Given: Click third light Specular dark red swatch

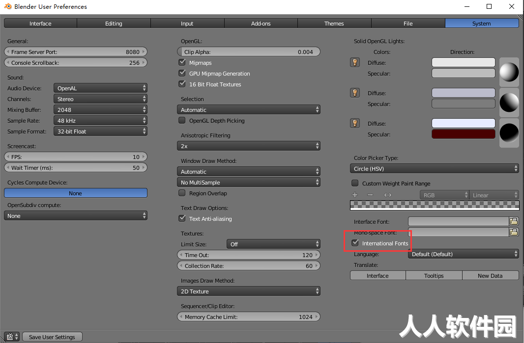Looking at the screenshot, I should click(464, 134).
